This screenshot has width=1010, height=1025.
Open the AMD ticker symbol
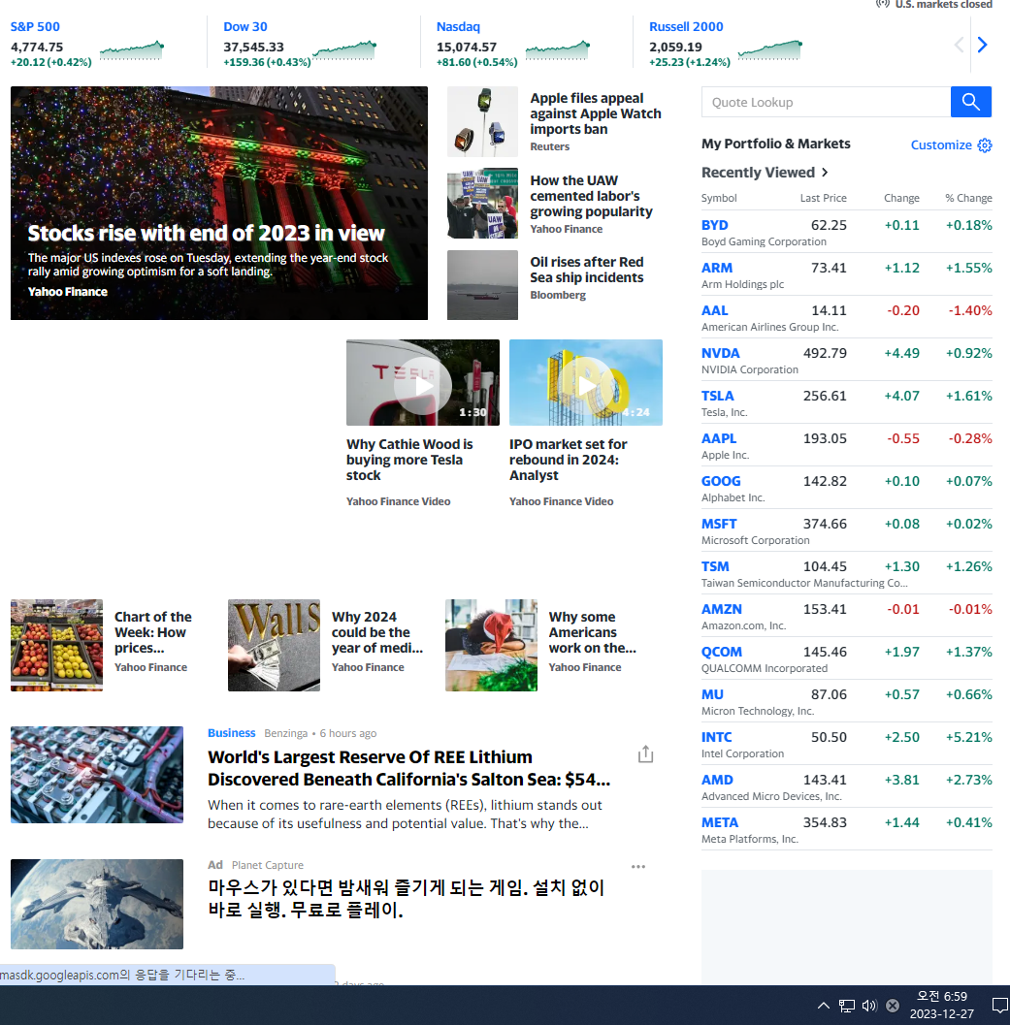click(x=717, y=780)
